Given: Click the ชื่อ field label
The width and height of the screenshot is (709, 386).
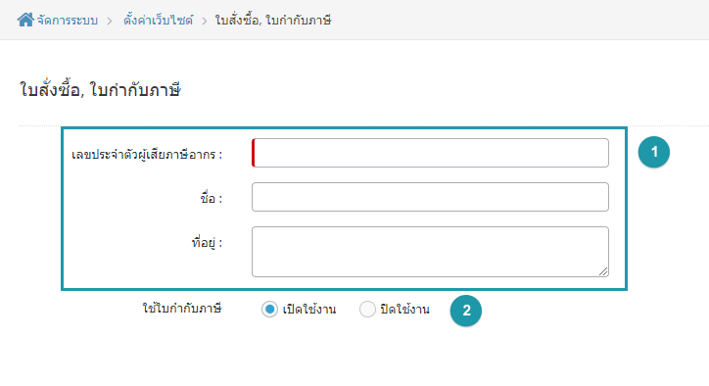Looking at the screenshot, I should pos(212,198).
